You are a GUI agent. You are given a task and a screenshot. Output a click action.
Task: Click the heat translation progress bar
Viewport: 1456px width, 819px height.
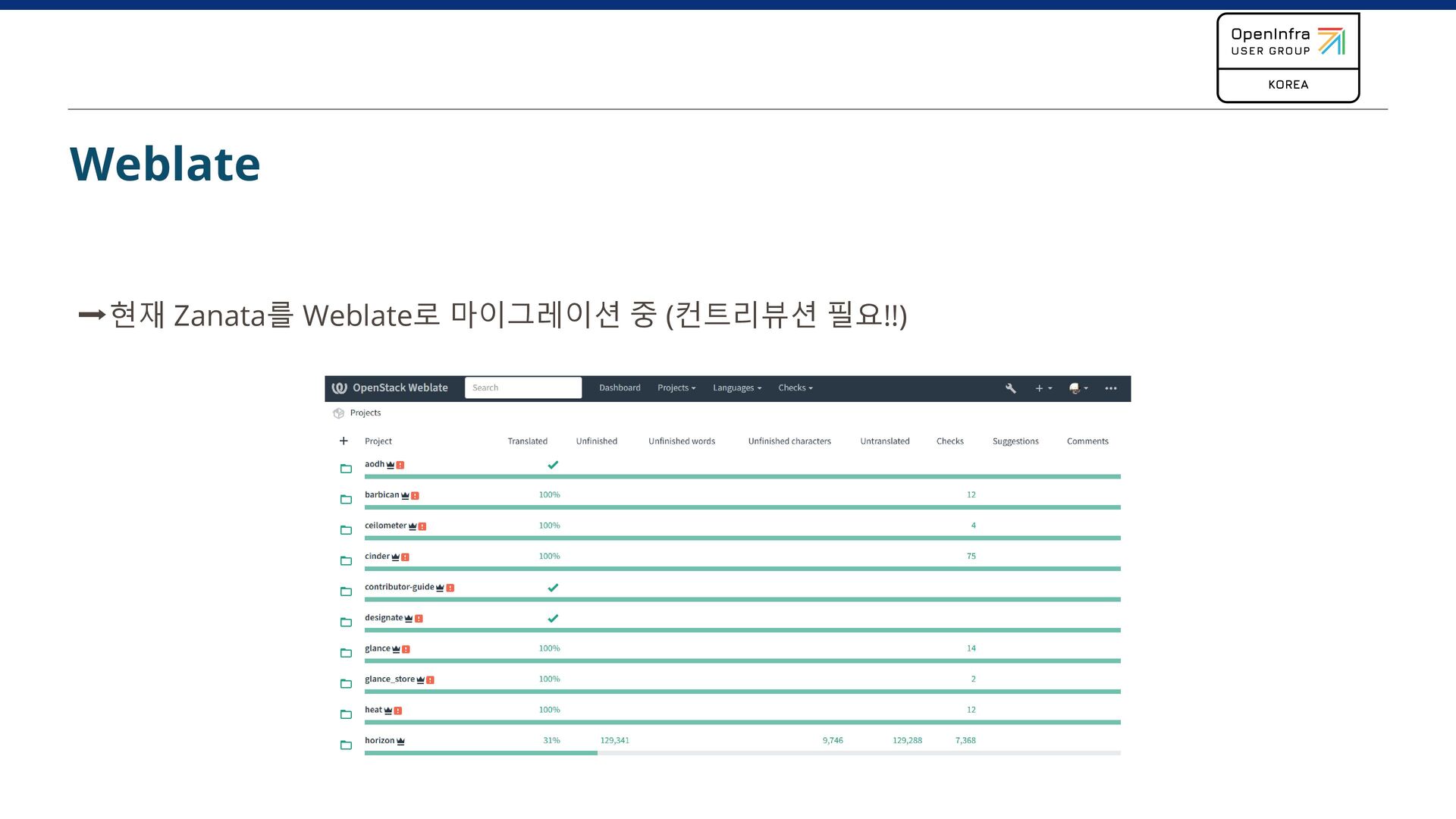[x=742, y=723]
